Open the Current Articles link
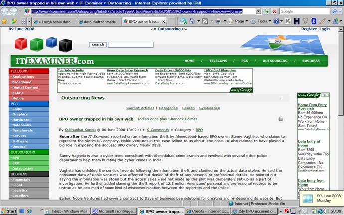344x215 pixels. (x=140, y=108)
